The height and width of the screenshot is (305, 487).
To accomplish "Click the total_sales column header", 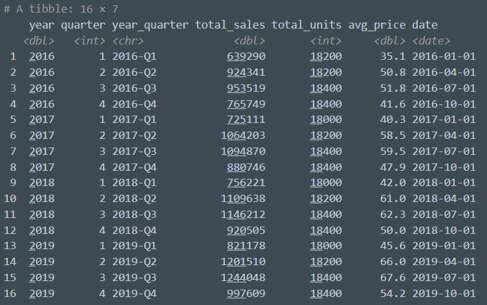I will (230, 25).
